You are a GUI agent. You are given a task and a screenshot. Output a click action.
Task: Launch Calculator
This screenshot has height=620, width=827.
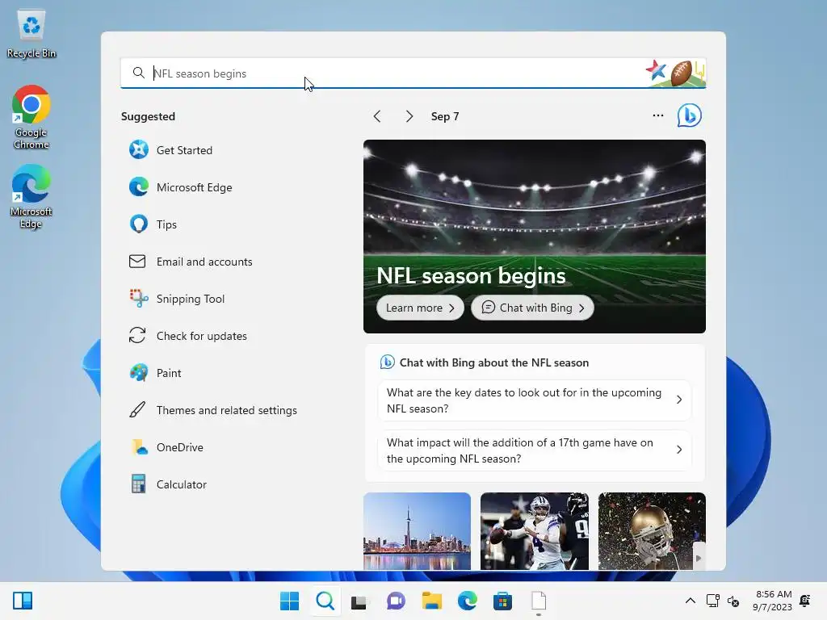(x=168, y=484)
